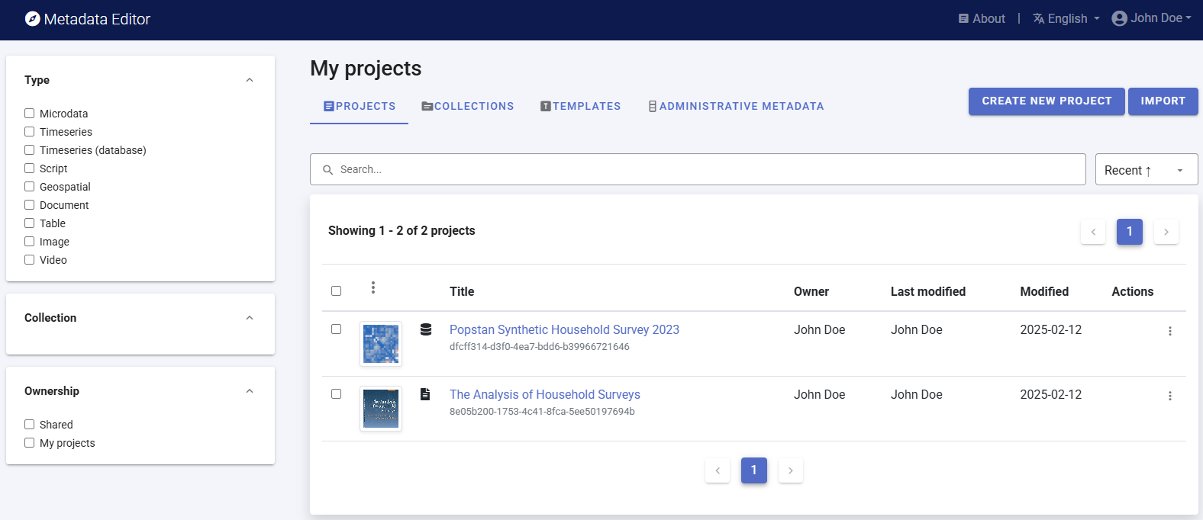Open actions menu for Popstan Synthetic Household Survey
The image size is (1203, 520).
1169,331
